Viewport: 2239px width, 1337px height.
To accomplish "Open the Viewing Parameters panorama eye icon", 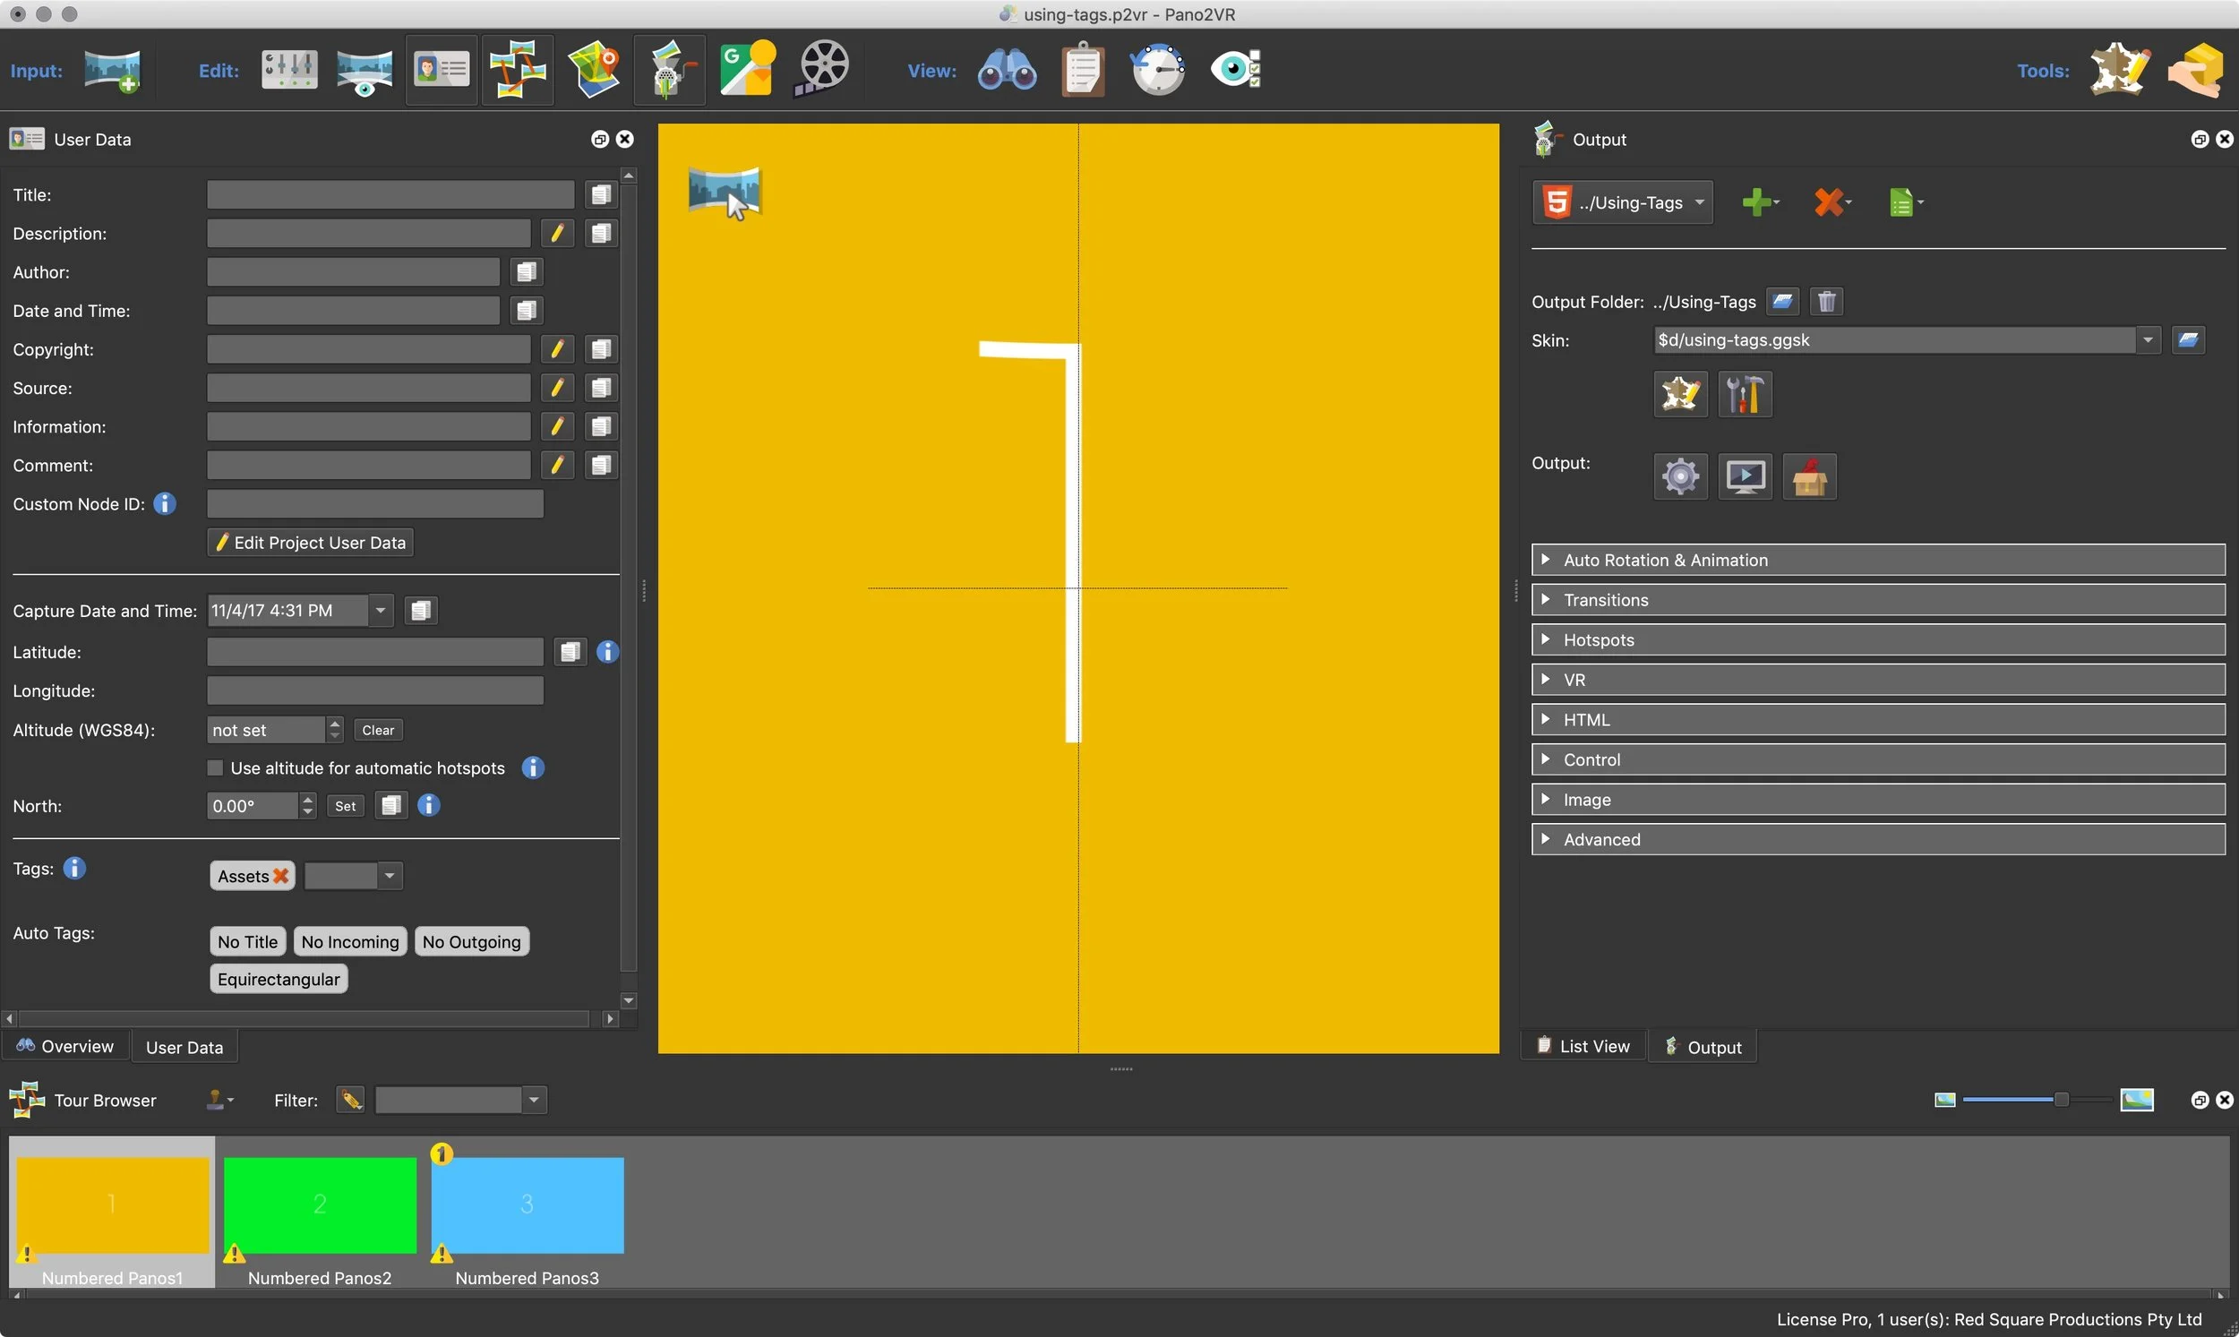I will tap(364, 70).
